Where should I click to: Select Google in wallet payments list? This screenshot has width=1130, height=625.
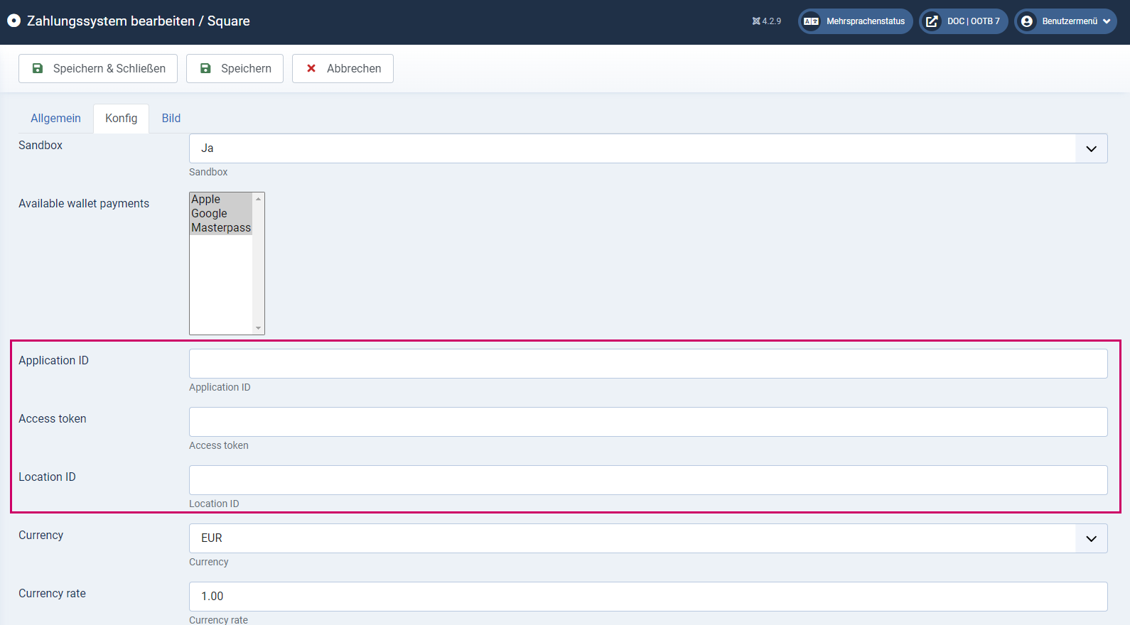coord(221,214)
